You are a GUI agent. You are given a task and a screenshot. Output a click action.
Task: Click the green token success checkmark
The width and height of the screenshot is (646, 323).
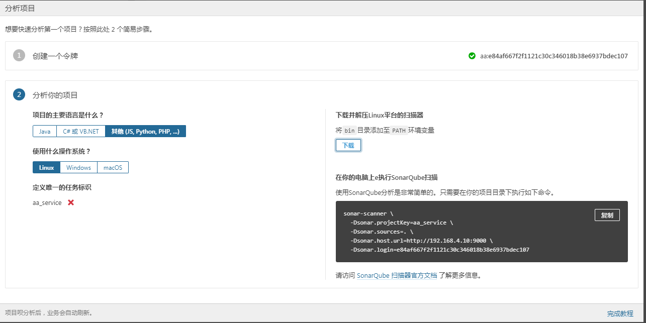(x=472, y=56)
